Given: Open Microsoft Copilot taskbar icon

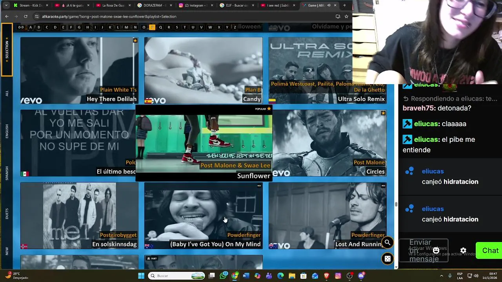Looking at the screenshot, I should [x=257, y=276].
